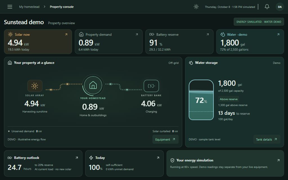Click the ENERGY SIMULATED · WATER DEMO badge
The image size is (288, 180).
259,22
